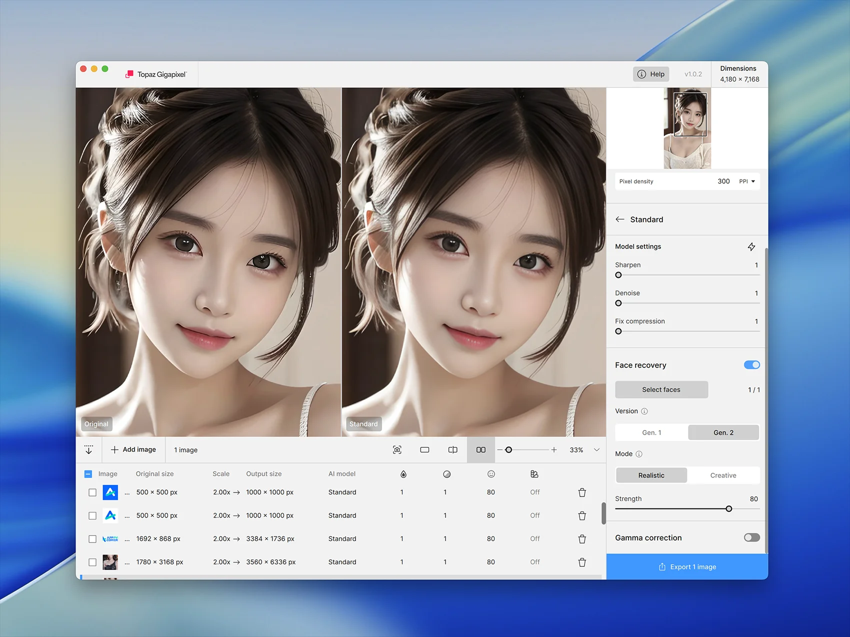Click the Fix compression slider handle
Screen dimensions: 850x637
point(618,331)
